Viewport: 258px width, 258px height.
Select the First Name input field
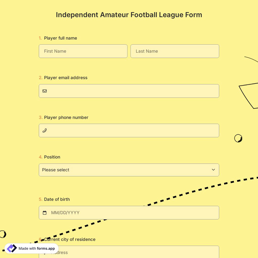point(83,51)
